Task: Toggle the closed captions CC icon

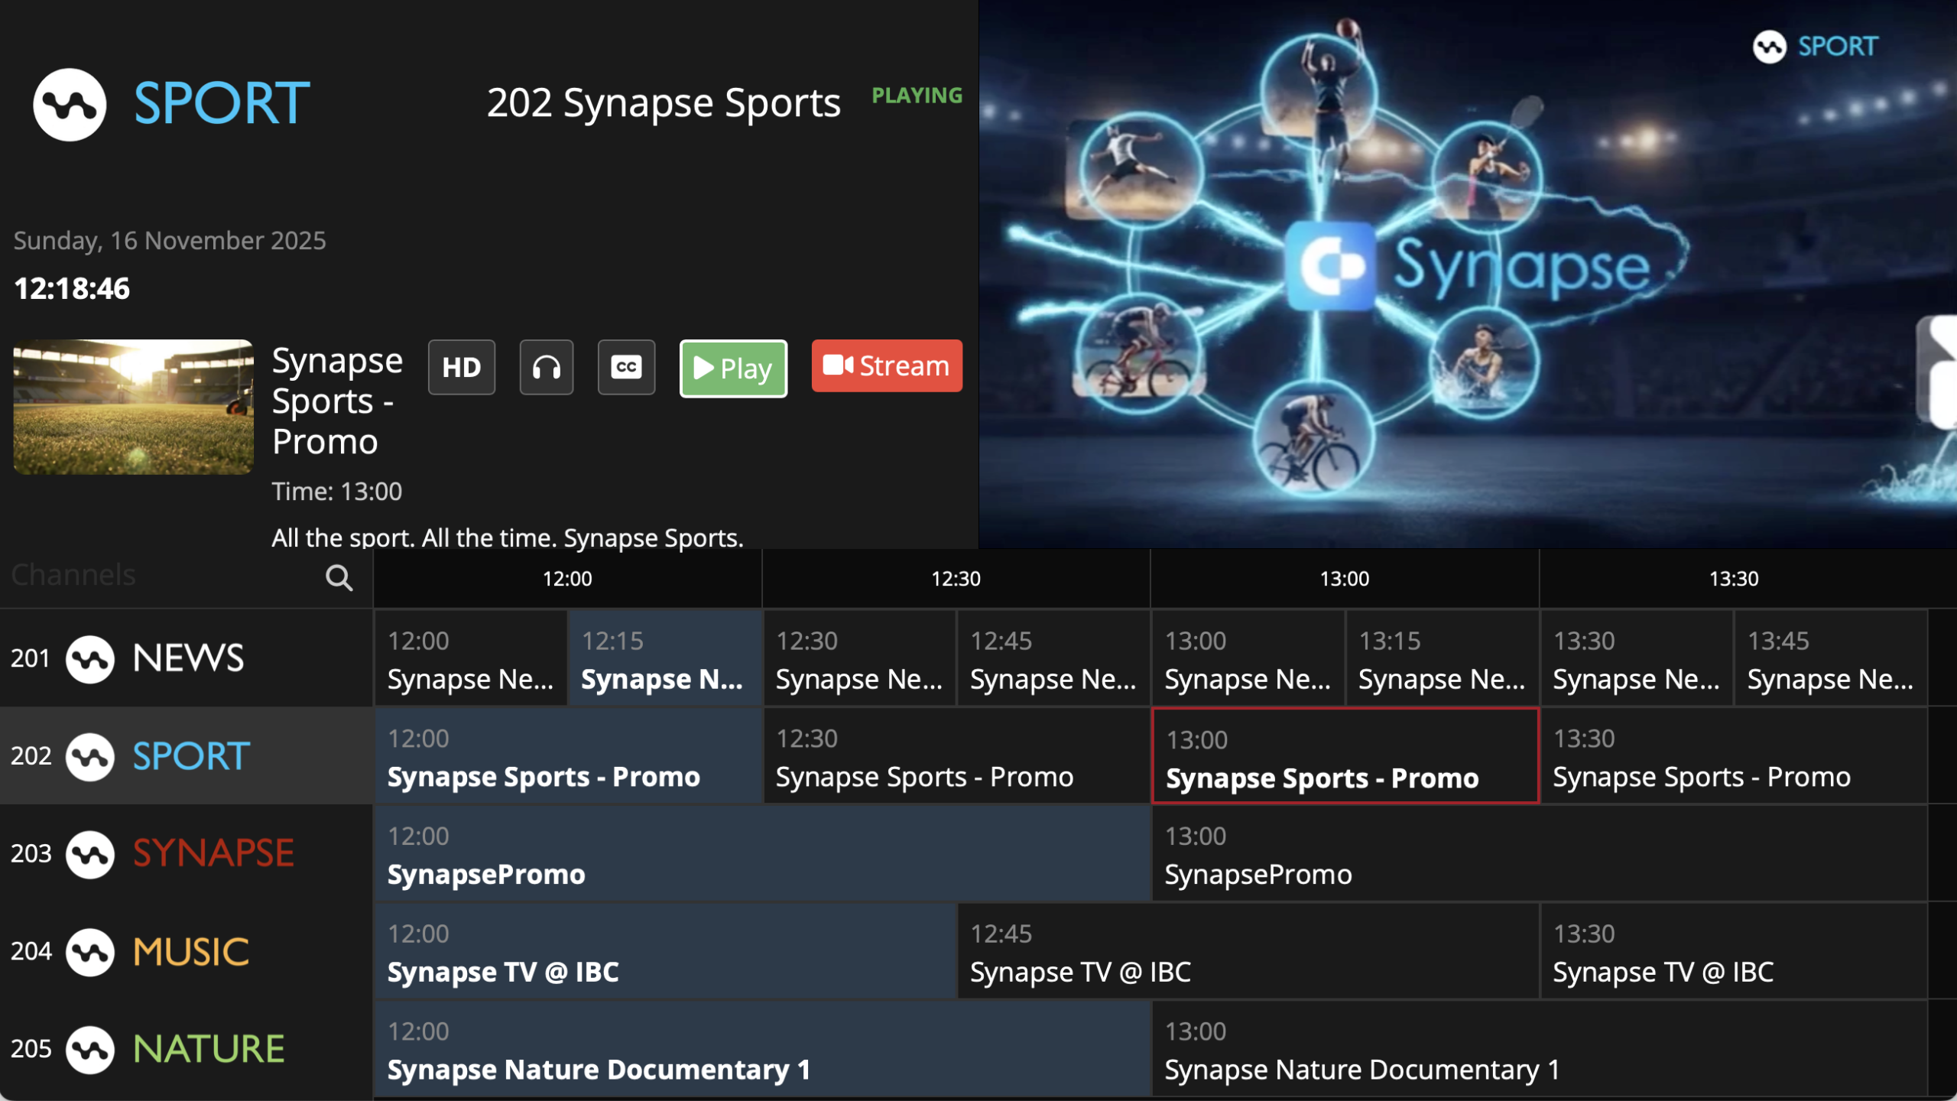Action: [x=625, y=367]
